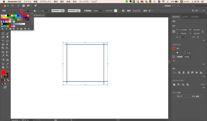Select the Eraser tool
Viewport: 207px width, 121px height.
[x=7, y=37]
